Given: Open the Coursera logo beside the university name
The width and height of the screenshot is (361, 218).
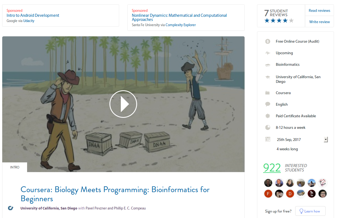Looking at the screenshot, I should click(x=11, y=208).
